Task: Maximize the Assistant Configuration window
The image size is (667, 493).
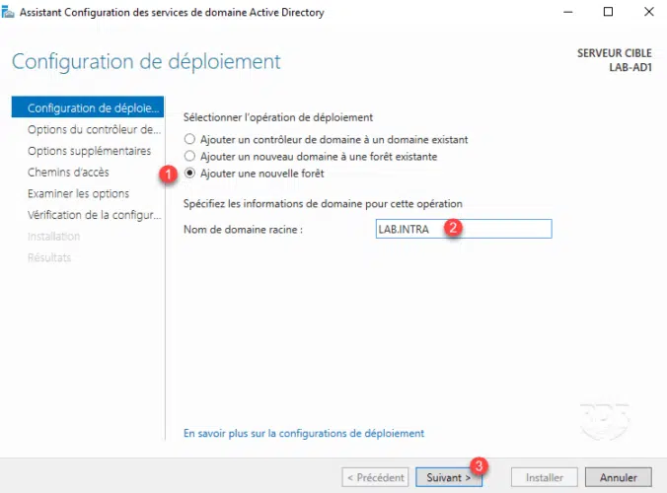Action: [x=609, y=12]
